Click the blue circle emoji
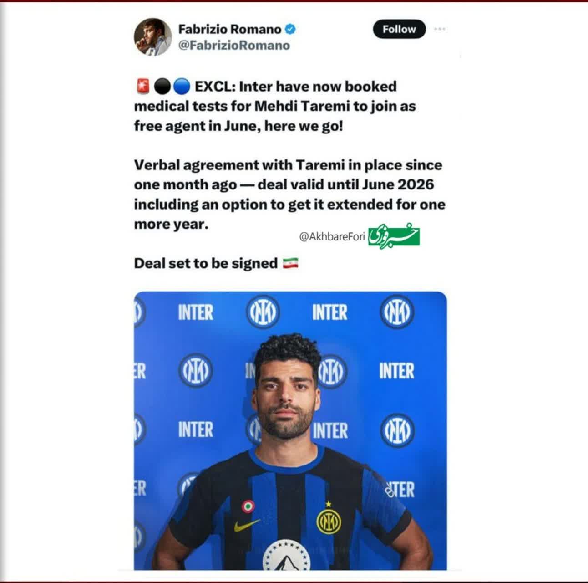Viewport: 588px width, 583px height. coord(182,86)
